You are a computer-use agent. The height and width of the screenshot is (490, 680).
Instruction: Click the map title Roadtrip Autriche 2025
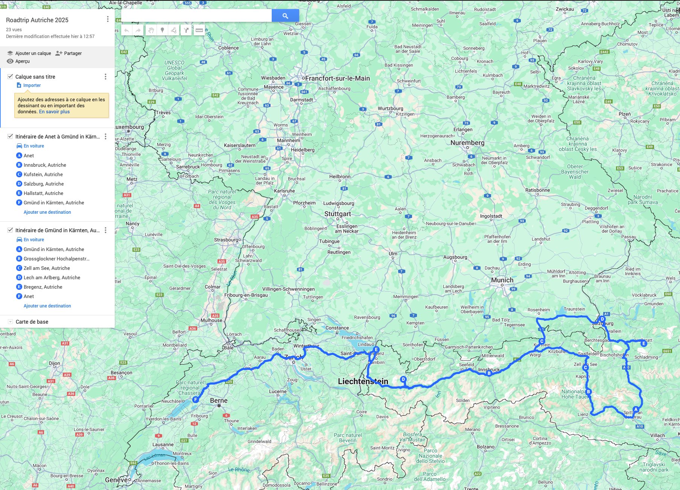[x=37, y=20]
